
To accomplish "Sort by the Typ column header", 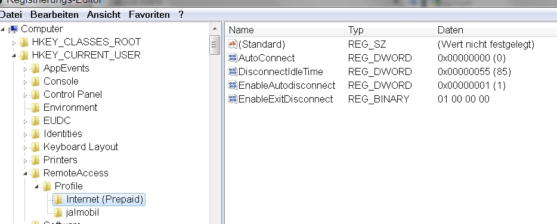I will [389, 30].
